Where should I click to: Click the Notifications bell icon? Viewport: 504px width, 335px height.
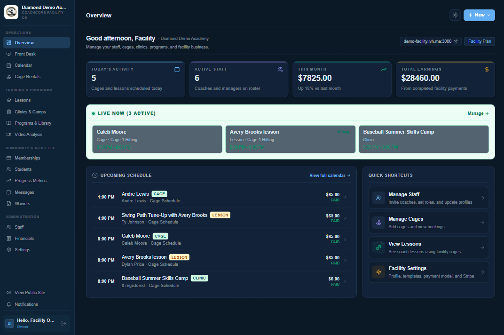[8, 304]
